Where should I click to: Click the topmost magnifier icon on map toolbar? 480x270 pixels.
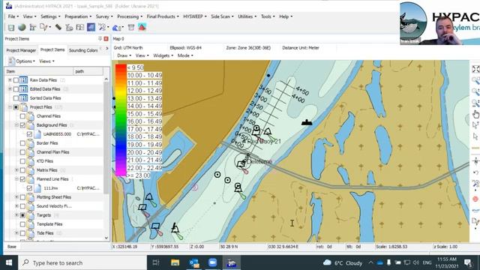(x=475, y=80)
